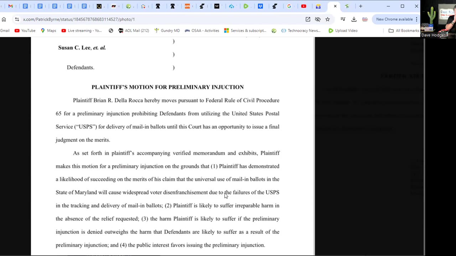
Task: Click the '("USPS")' text in the document
Action: [85, 127]
